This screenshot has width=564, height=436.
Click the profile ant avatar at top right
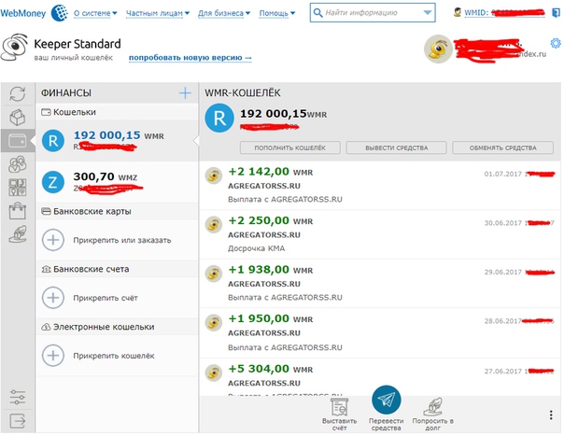coord(438,49)
